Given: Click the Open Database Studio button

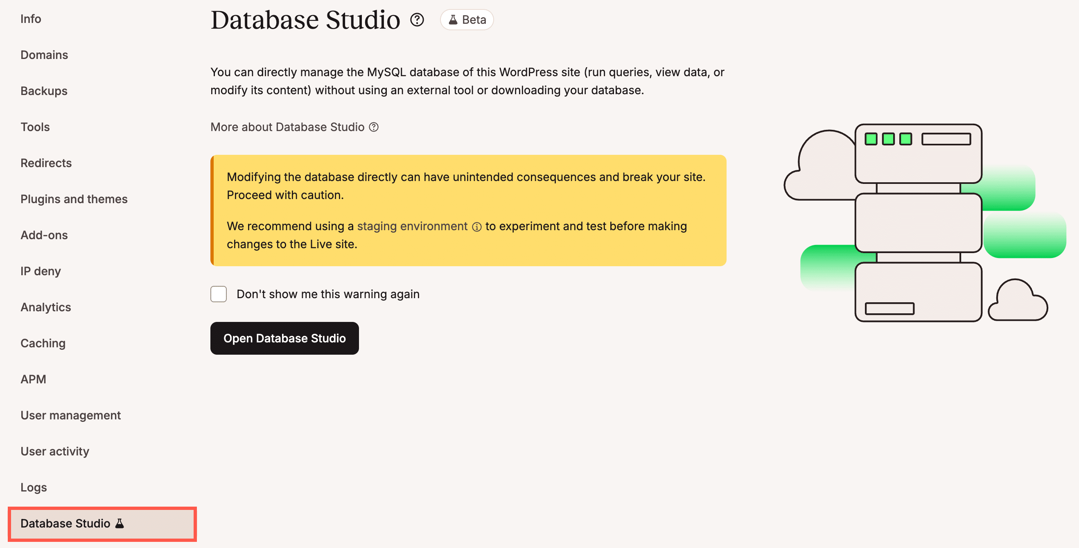Looking at the screenshot, I should [x=284, y=338].
